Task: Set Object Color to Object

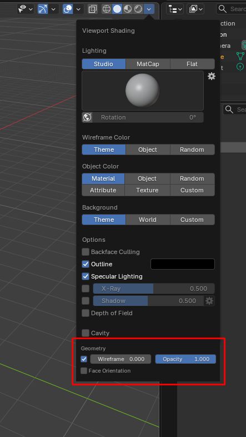Action: click(147, 178)
